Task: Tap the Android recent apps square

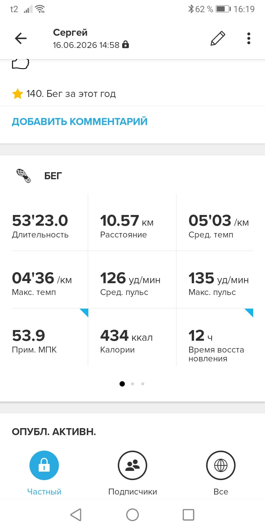Action: point(188,515)
